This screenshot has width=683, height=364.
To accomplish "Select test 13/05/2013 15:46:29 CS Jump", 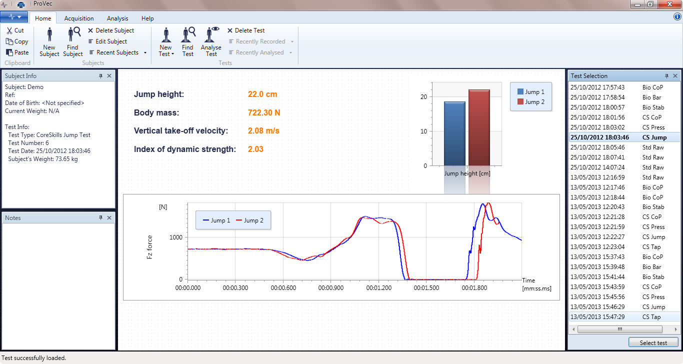I will pyautogui.click(x=624, y=307).
